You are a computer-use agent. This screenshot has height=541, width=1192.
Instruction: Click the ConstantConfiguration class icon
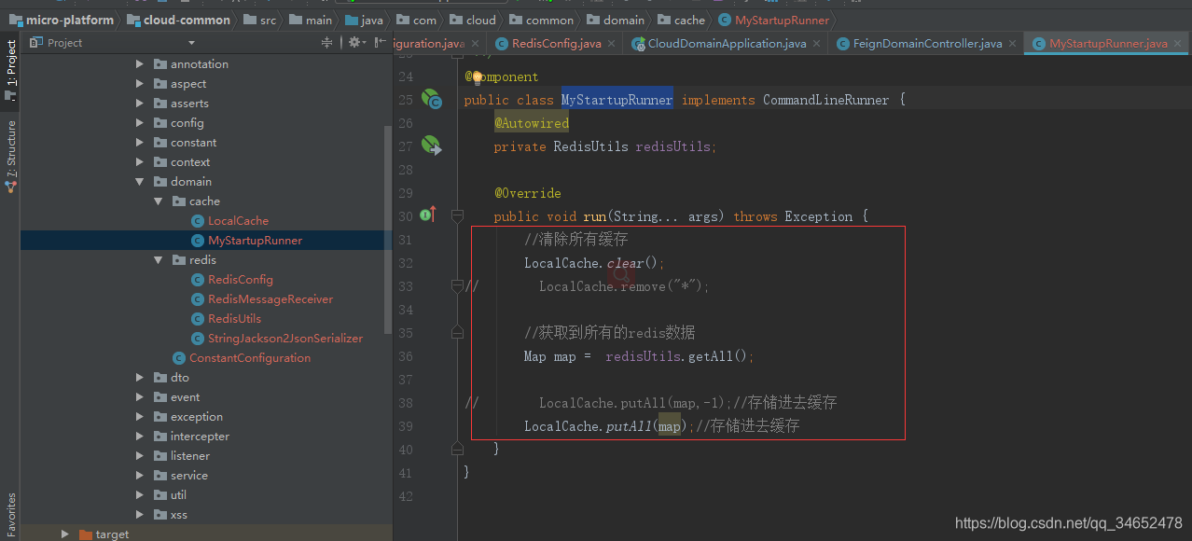pos(179,358)
